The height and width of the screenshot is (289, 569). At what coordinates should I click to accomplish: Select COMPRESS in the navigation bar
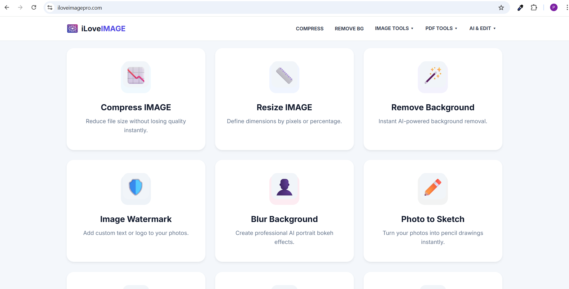pos(310,29)
